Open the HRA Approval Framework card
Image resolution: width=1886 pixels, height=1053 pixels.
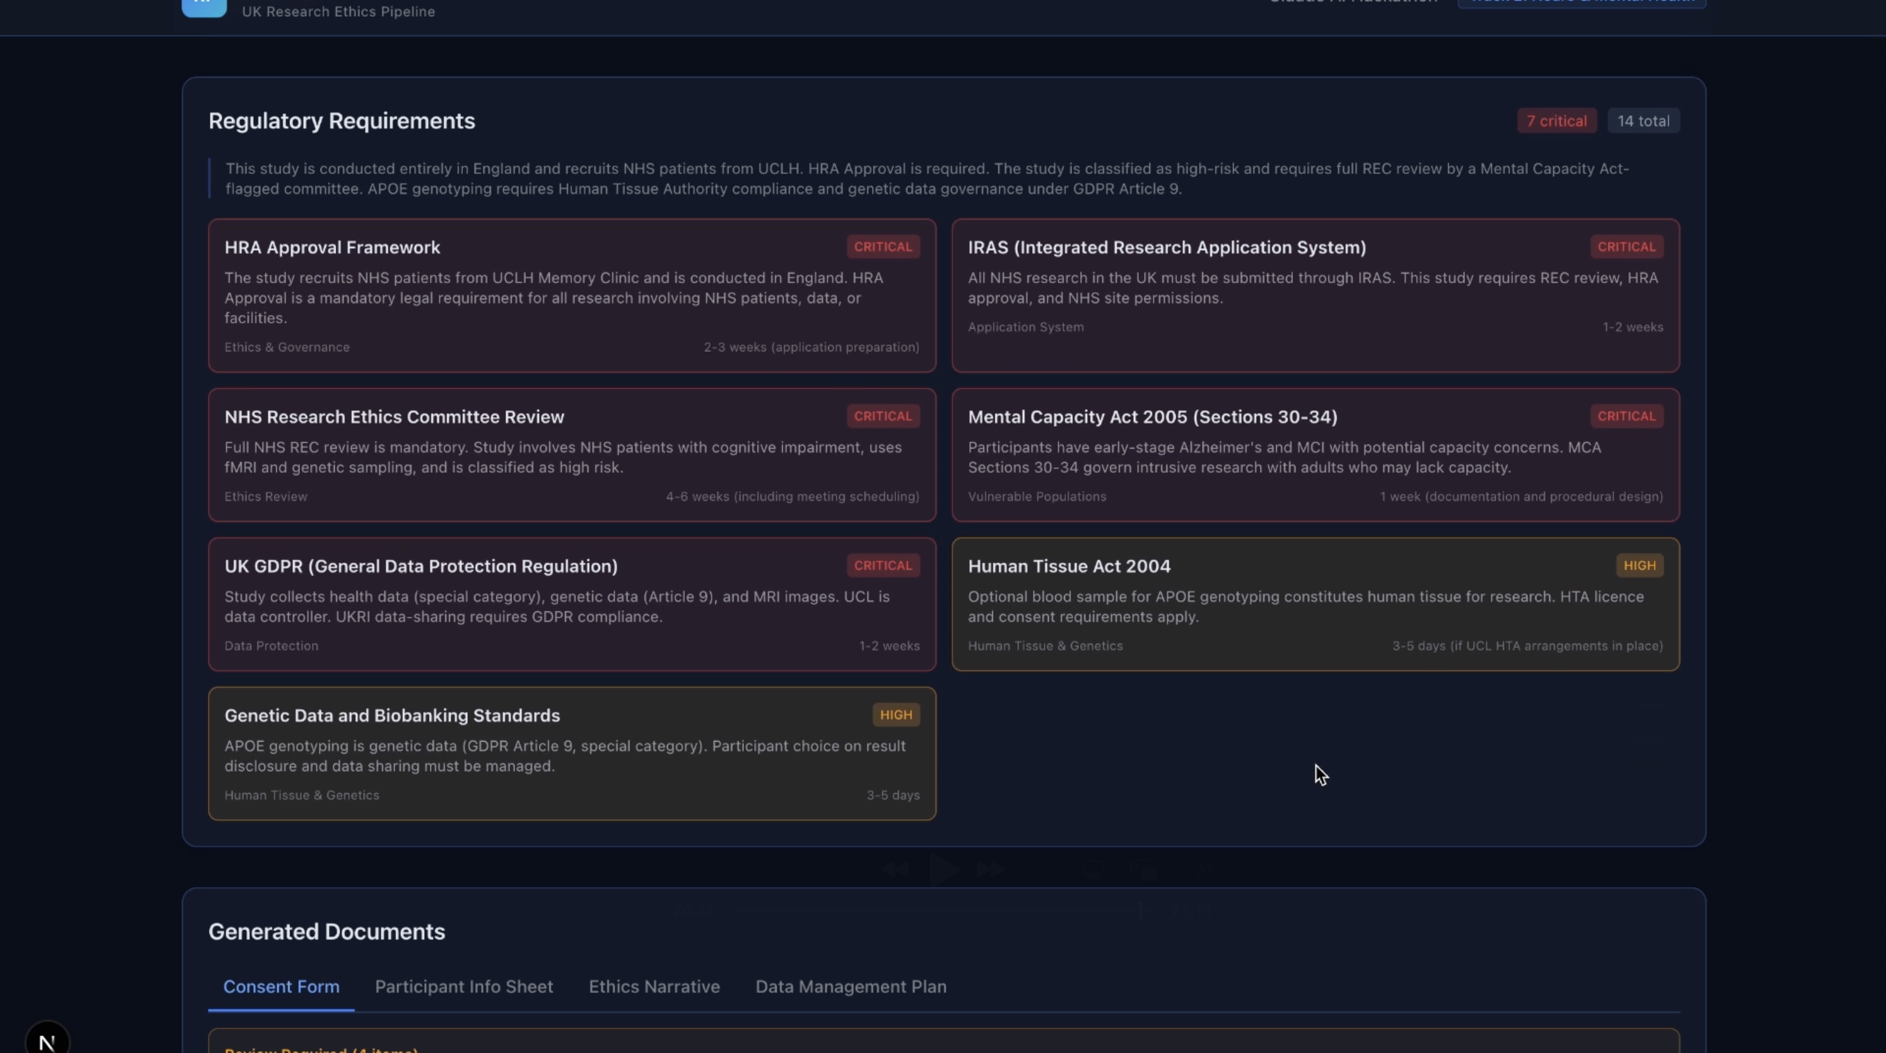571,295
